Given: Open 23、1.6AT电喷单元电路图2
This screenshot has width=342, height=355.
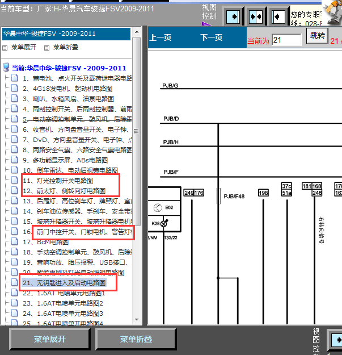Looking at the screenshot, I should pyautogui.click(x=63, y=303).
